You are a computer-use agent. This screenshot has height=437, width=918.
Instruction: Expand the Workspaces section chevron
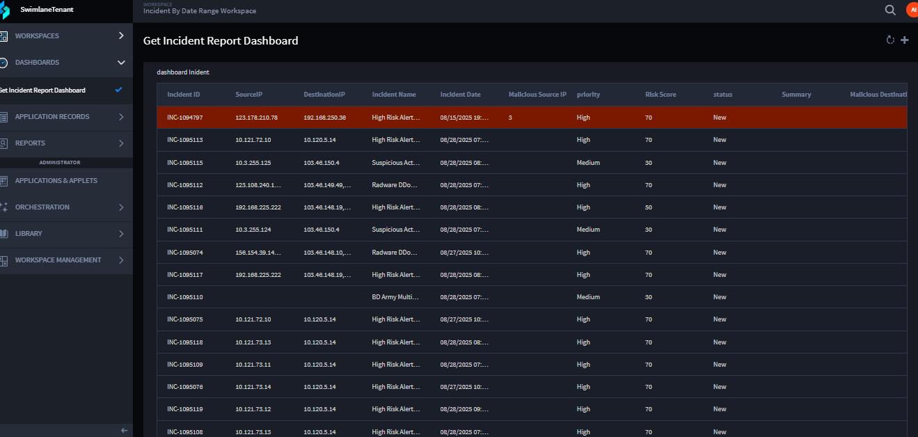coord(121,35)
